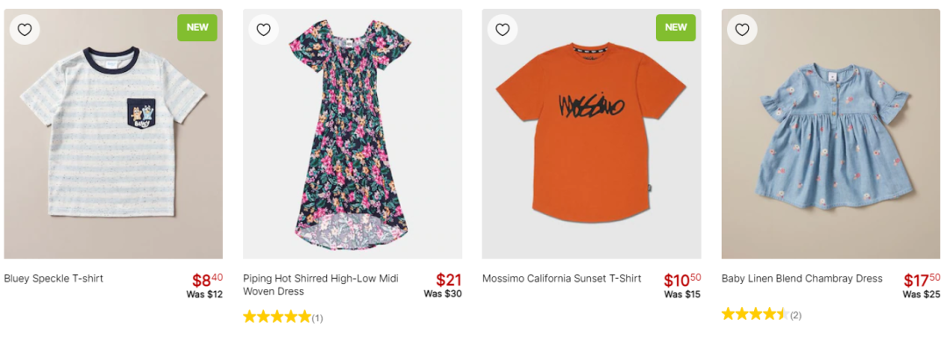Image resolution: width=947 pixels, height=349 pixels.
Task: View blue chambray baby dress image
Action: [830, 134]
